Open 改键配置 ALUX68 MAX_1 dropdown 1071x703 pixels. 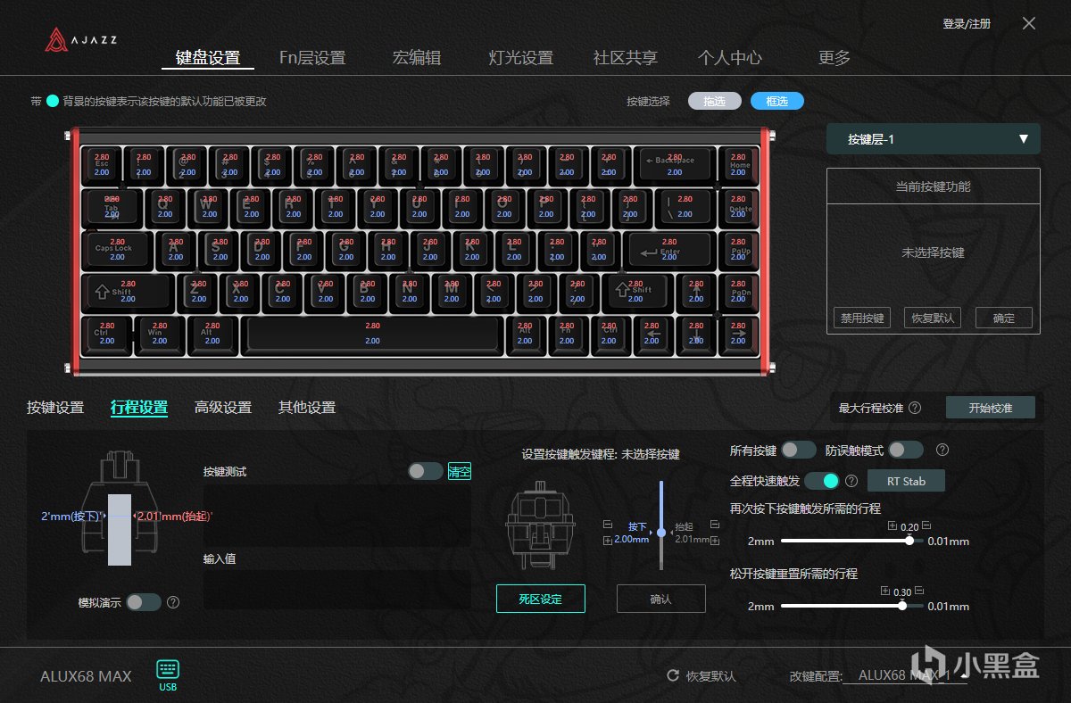pyautogui.click(x=905, y=676)
